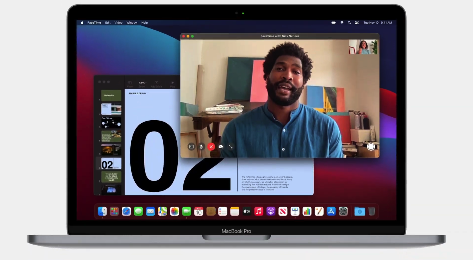
Task: Open the Window menu
Action: point(132,23)
